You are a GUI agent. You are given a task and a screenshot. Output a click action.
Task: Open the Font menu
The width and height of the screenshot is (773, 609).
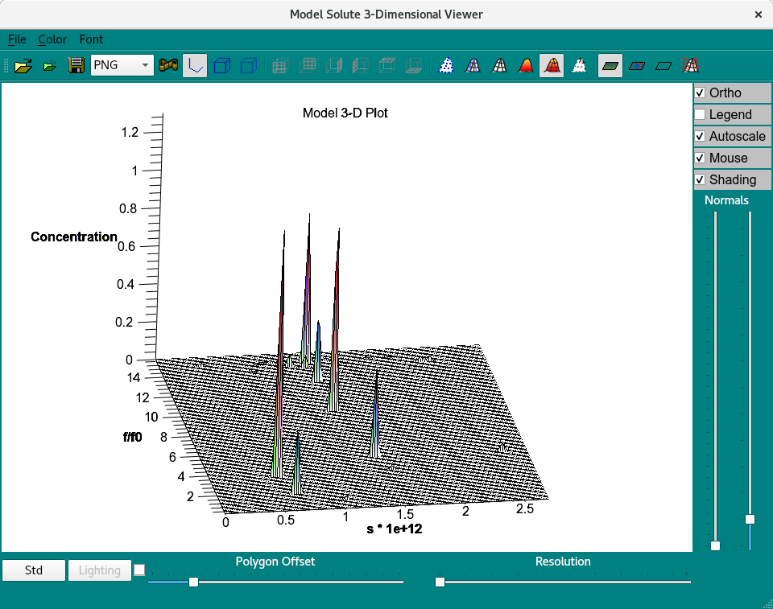click(91, 39)
